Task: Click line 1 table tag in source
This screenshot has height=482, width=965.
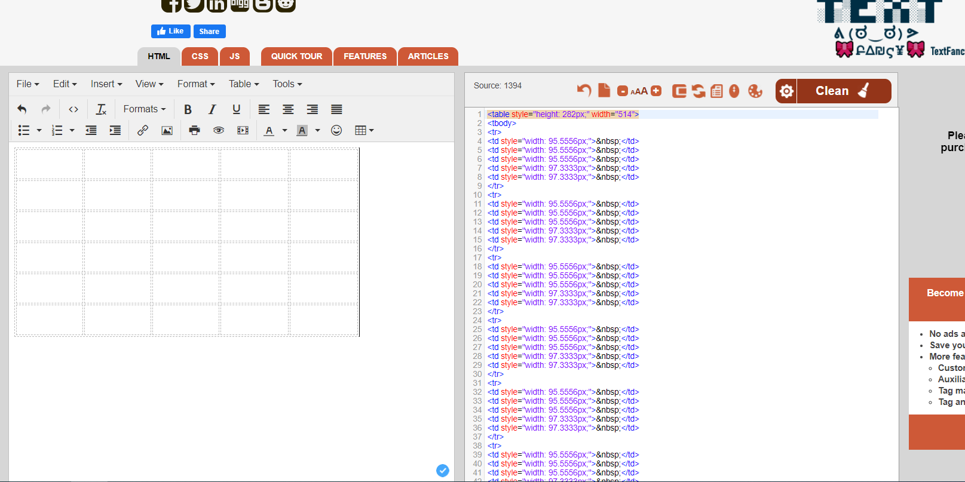Action: pos(563,114)
